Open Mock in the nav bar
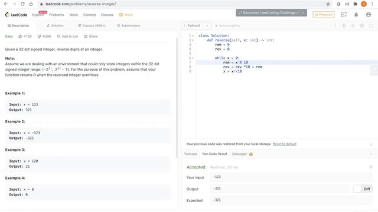 74,15
